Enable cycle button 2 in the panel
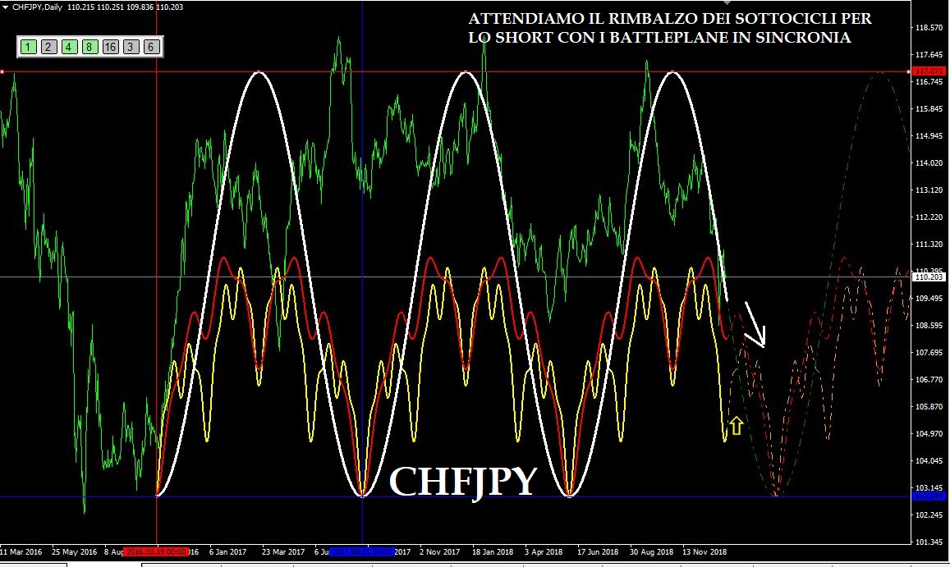The width and height of the screenshot is (950, 567). (48, 47)
